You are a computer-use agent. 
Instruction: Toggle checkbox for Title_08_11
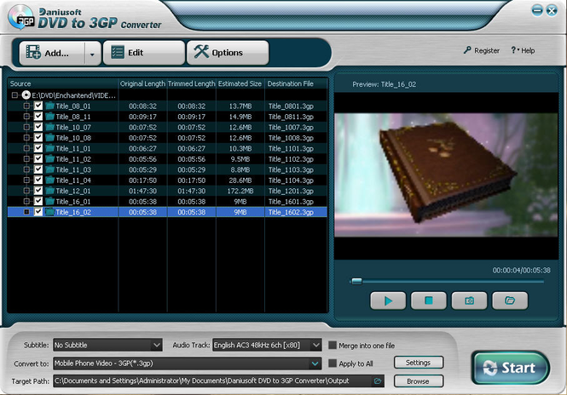tap(38, 117)
